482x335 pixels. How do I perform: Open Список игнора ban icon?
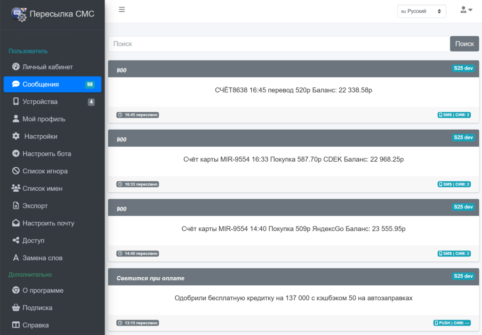pos(16,171)
